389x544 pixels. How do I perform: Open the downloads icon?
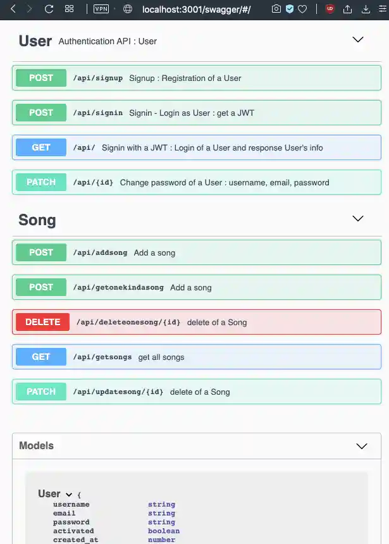pos(366,9)
